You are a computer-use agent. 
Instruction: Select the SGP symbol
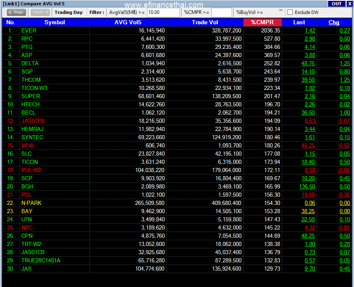tap(27, 71)
